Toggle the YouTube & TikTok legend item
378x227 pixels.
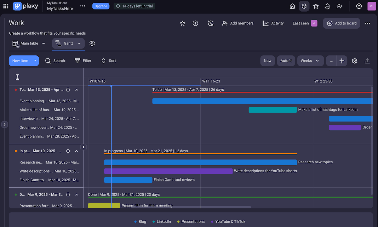pos(228,222)
